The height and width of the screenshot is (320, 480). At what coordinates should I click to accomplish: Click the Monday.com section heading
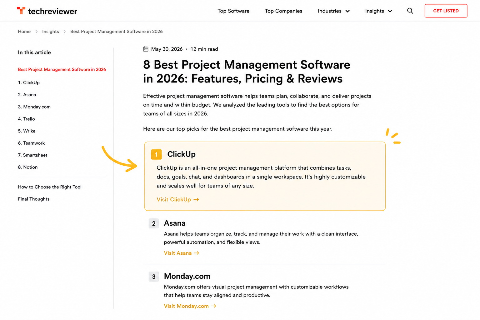click(x=187, y=276)
